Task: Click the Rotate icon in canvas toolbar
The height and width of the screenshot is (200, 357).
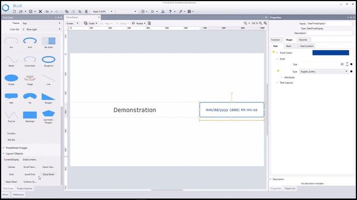Action: 133,23
